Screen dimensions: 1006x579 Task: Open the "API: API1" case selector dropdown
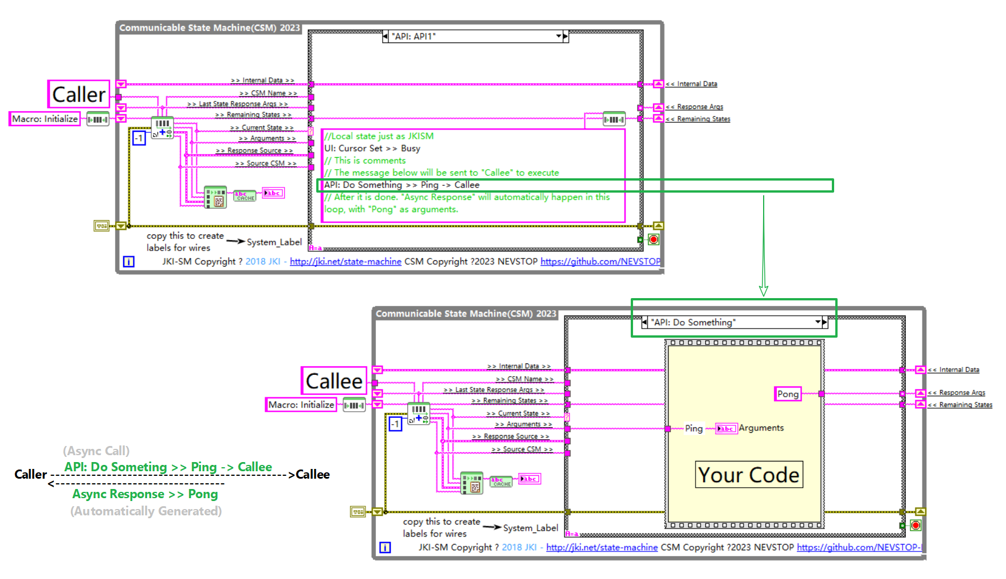click(x=559, y=36)
